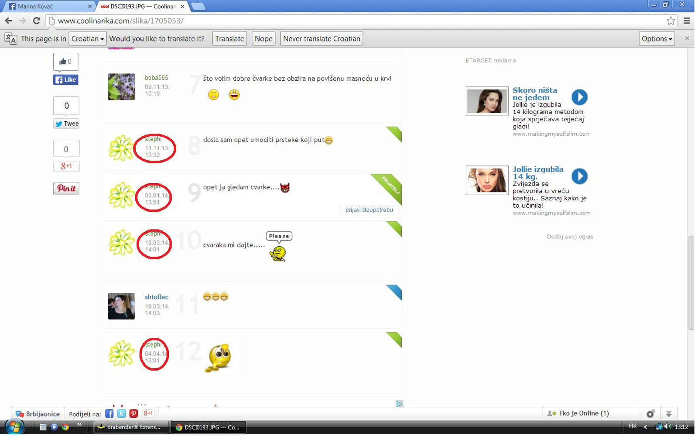
Task: Open chat settings gear icon
Action: click(650, 413)
